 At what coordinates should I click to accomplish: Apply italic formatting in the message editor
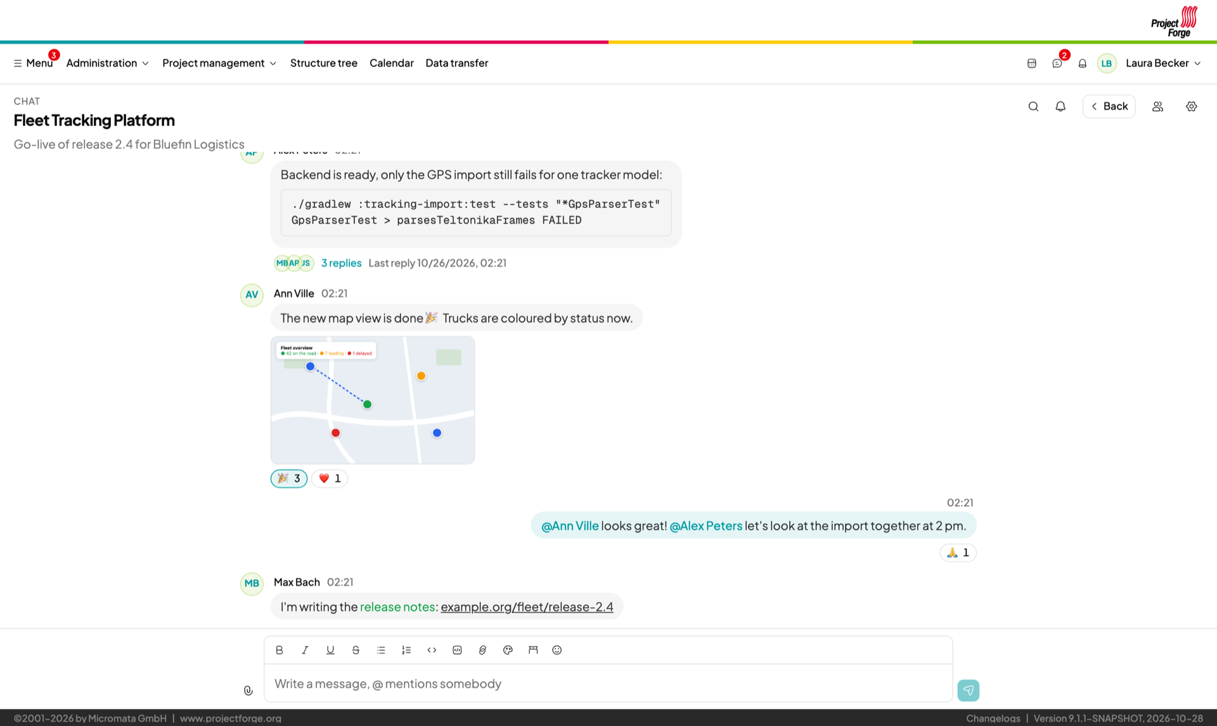click(305, 650)
